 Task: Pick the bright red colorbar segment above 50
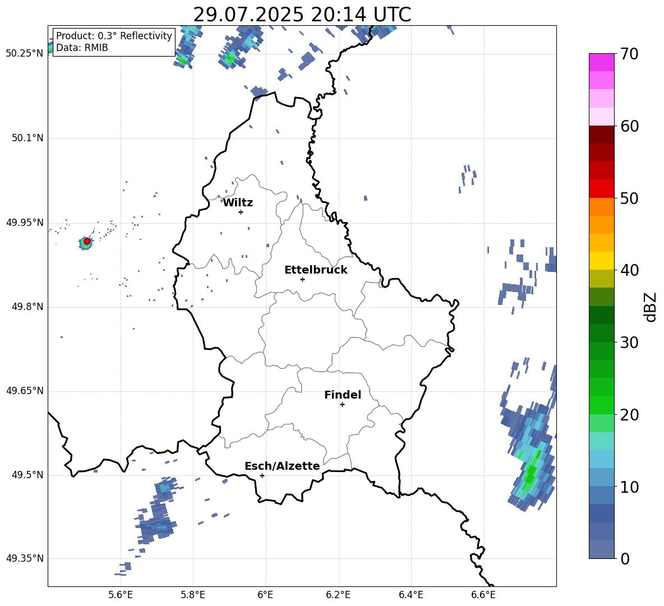tap(601, 189)
